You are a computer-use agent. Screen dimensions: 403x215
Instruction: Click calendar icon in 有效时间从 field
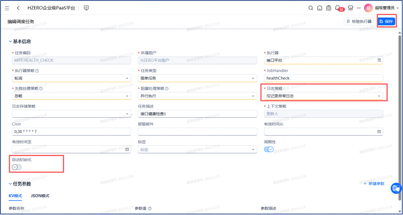(x=379, y=132)
